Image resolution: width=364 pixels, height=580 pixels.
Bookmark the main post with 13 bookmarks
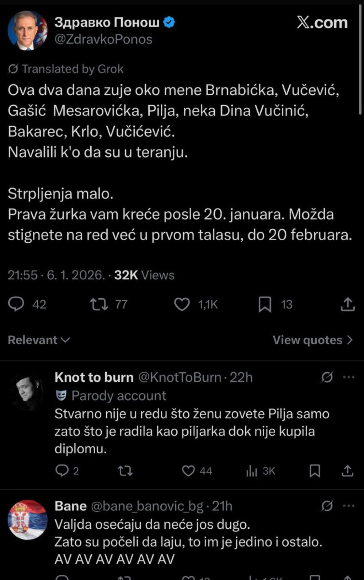[265, 305]
